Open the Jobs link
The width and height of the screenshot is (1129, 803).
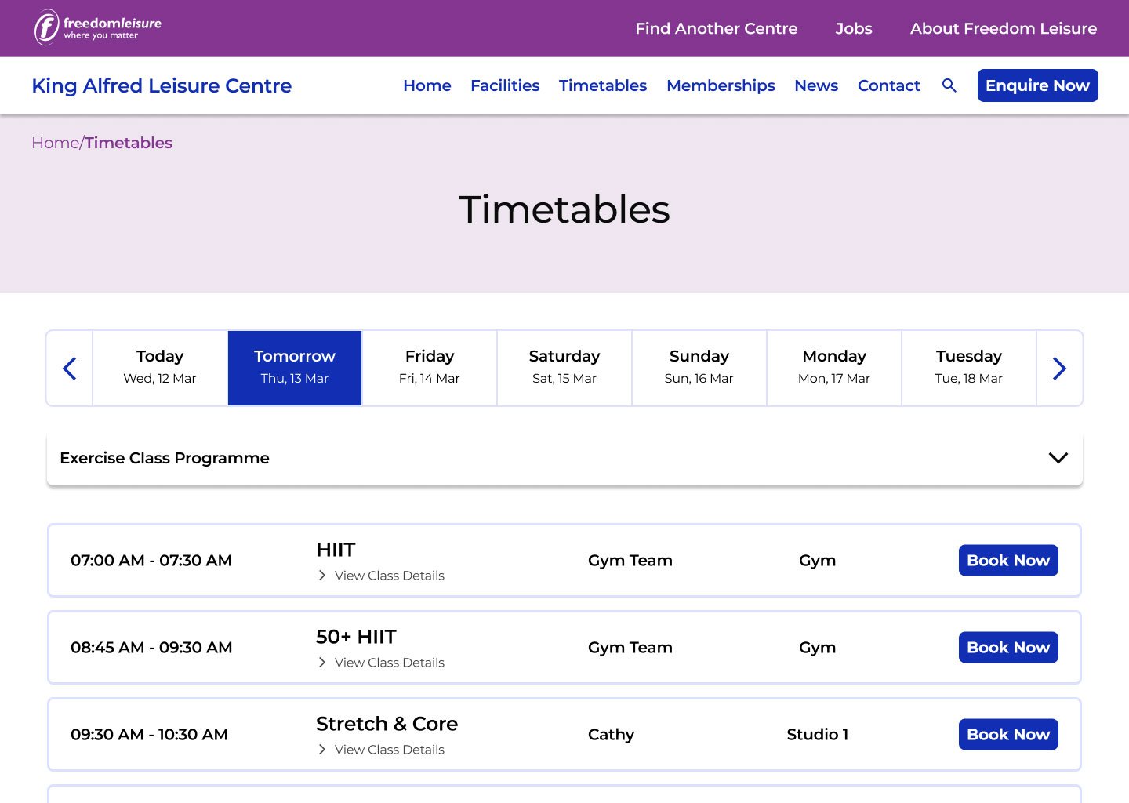click(854, 28)
